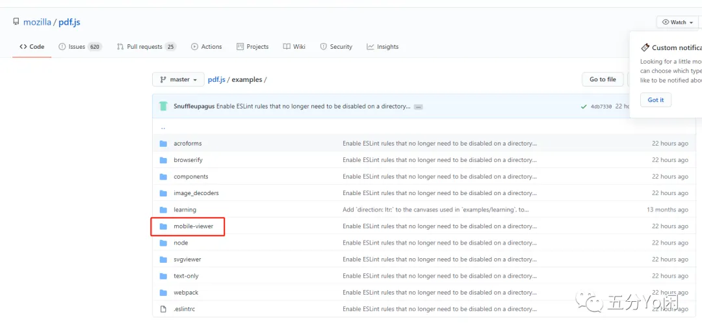Open the header commit message link
The image size is (702, 333).
tap(313, 107)
